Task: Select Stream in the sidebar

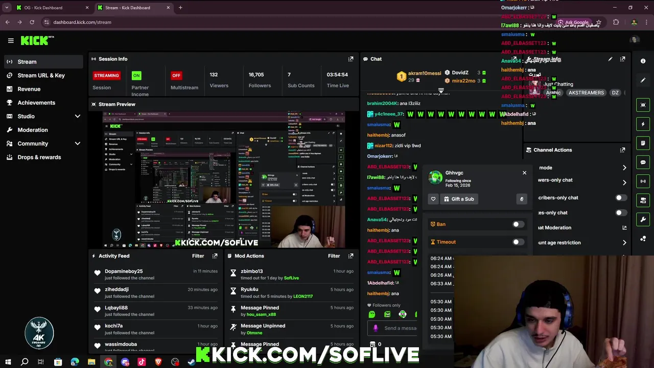Action: (44, 61)
